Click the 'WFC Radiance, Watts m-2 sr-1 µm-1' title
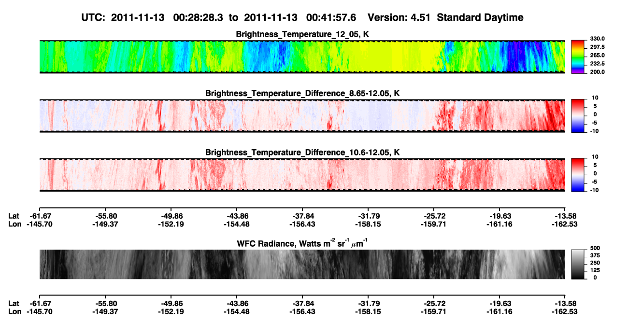The height and width of the screenshot is (322, 628). click(x=302, y=243)
